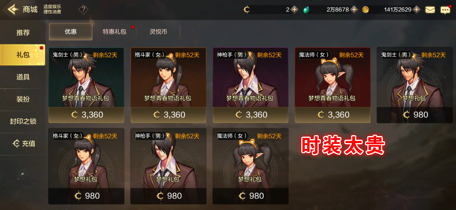Viewport: 456px width, 210px height.
Task: Switch to the 特惠礼包 tab
Action: click(114, 32)
